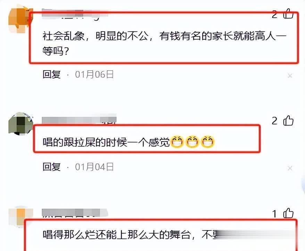
Task: Click the 01月04日 timestamp
Action: [94, 167]
